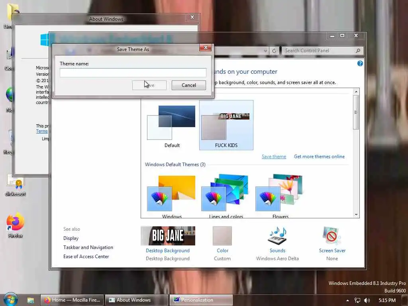Select the Default theme thumbnail
The height and width of the screenshot is (306, 408).
(x=172, y=126)
